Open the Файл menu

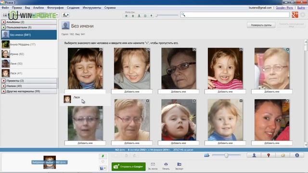point(5,8)
